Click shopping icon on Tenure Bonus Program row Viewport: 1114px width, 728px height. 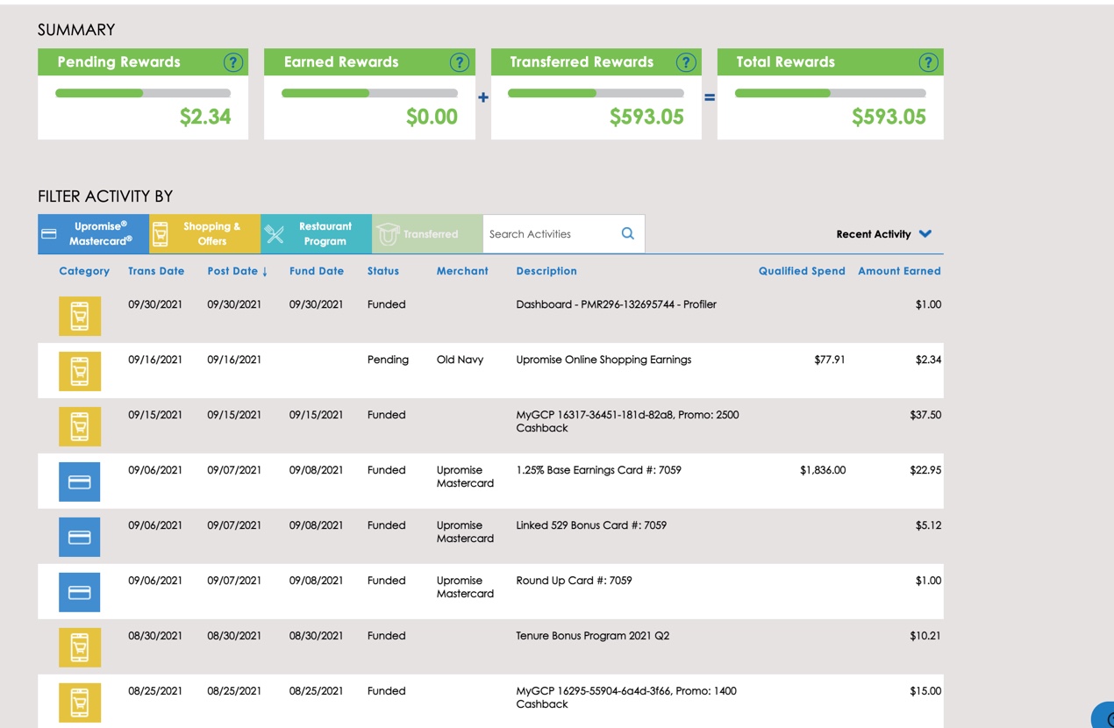tap(80, 647)
